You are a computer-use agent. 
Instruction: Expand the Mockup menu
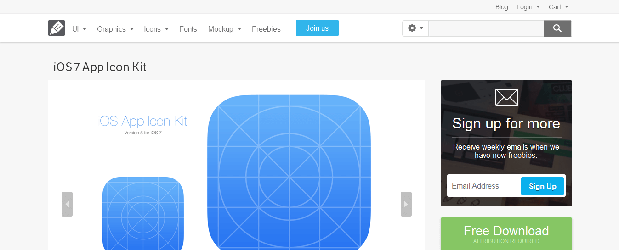tap(225, 29)
